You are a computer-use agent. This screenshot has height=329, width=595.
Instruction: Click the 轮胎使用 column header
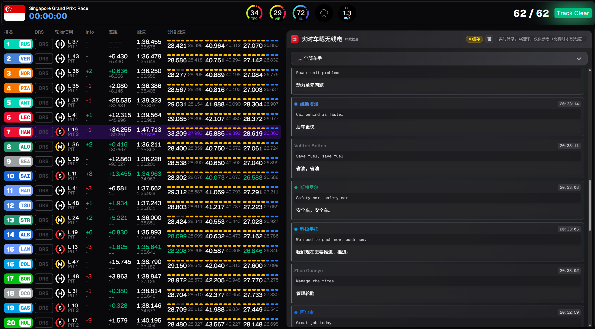pyautogui.click(x=64, y=32)
